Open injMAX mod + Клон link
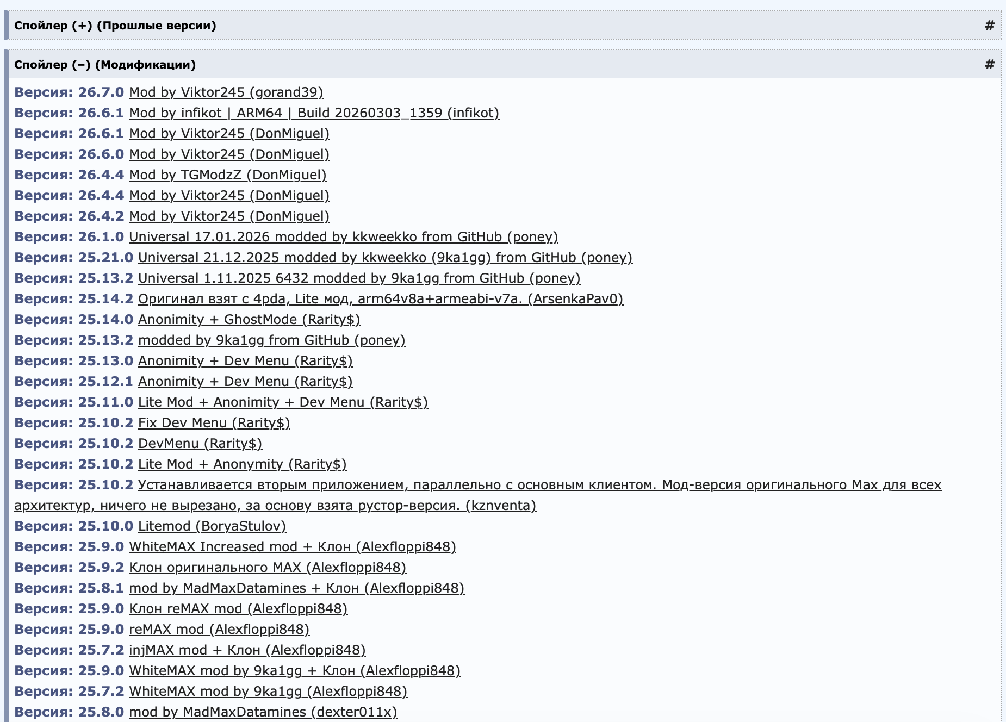The height and width of the screenshot is (722, 1006). tap(247, 650)
